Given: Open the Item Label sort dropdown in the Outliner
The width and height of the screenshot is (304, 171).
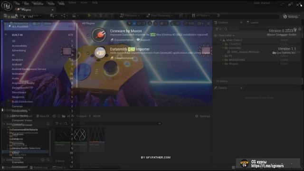Looking at the screenshot, I should pos(227,36).
